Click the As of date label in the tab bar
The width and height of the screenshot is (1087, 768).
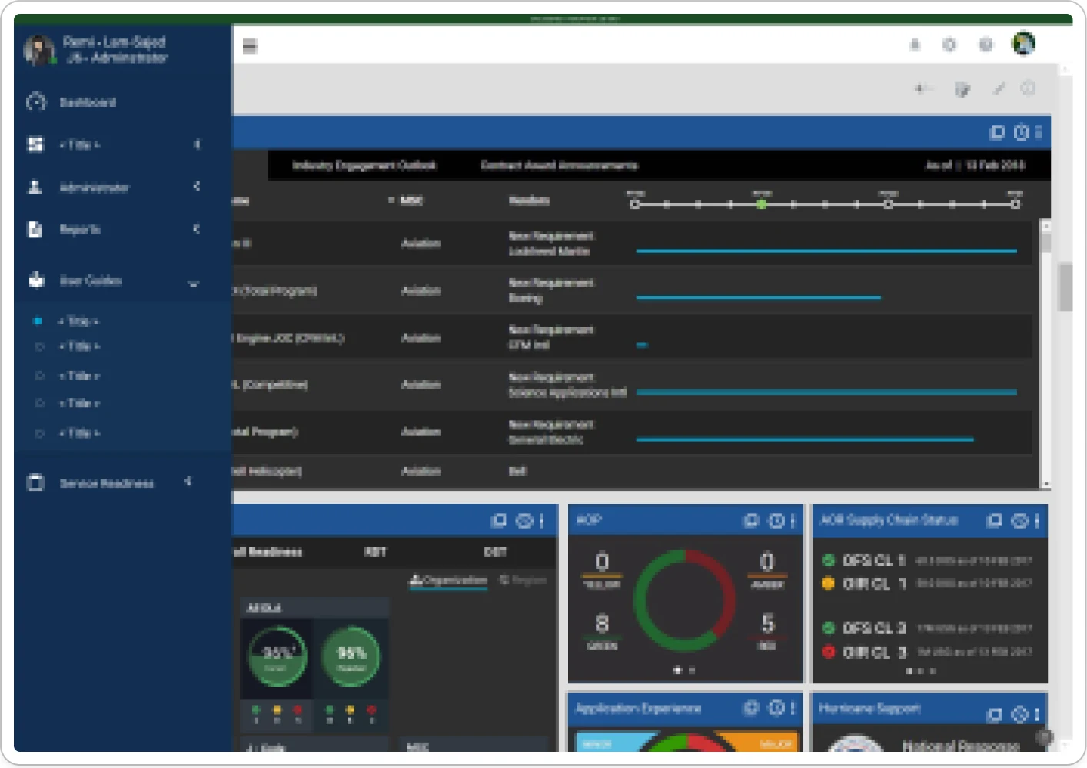click(x=976, y=165)
